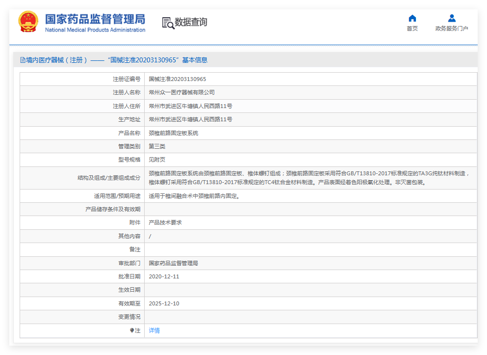The height and width of the screenshot is (355, 487).
Task: Click the document icon before 境内医疗器械
Action: click(23, 60)
